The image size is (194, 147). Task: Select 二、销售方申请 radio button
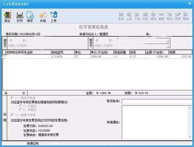[12, 115]
